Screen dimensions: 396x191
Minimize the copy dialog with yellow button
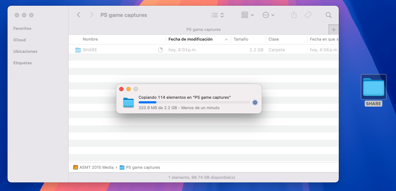point(129,89)
